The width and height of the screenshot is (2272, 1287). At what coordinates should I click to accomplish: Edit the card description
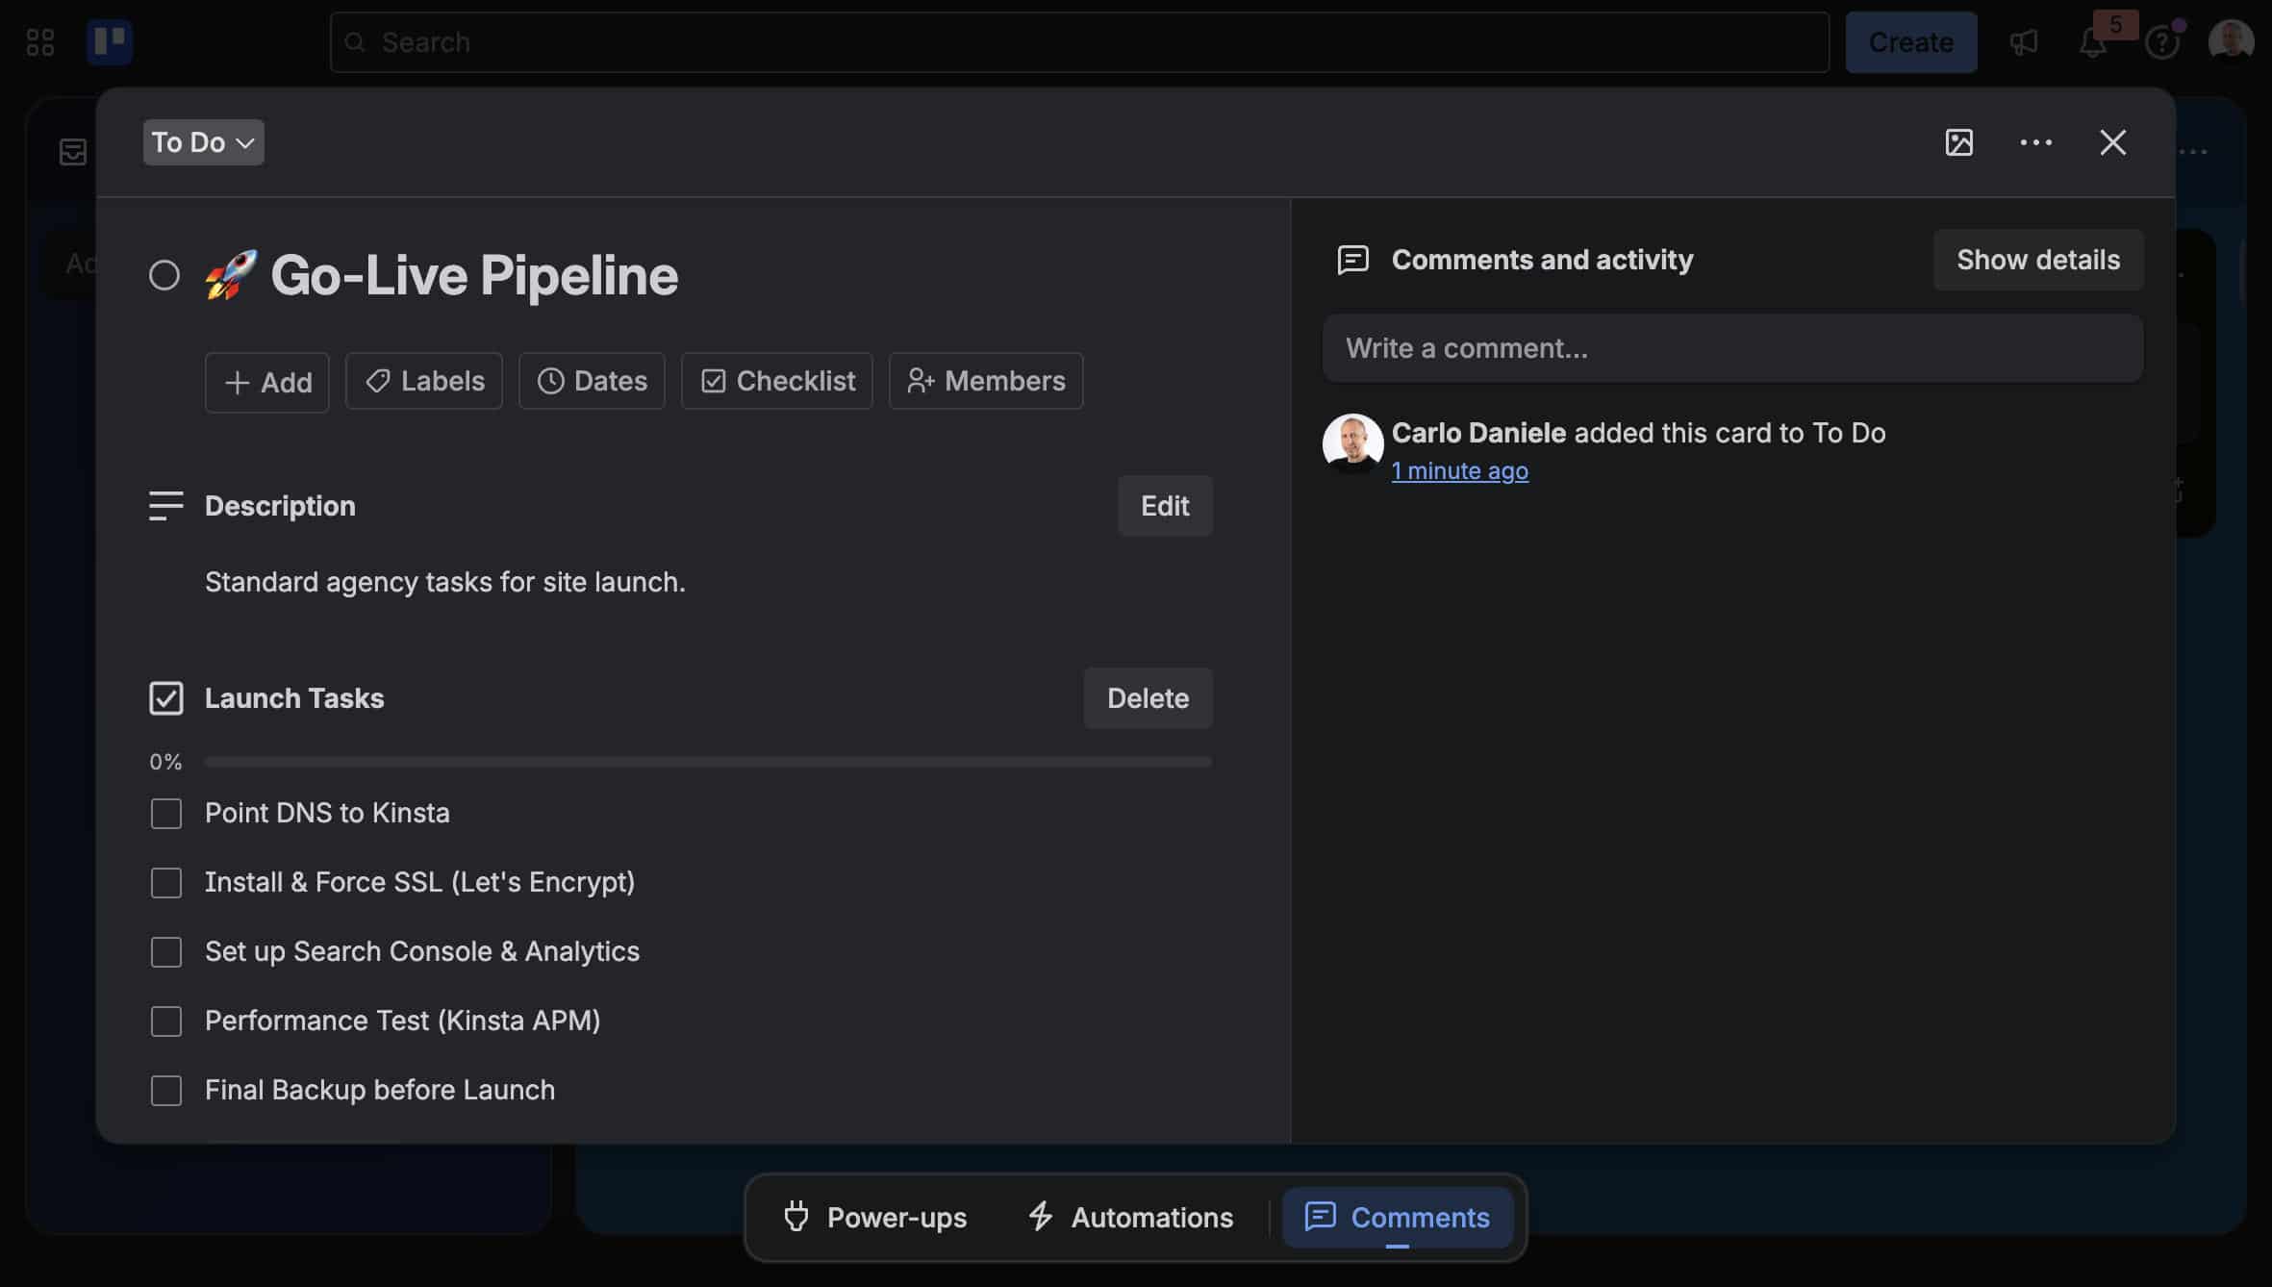click(x=1164, y=506)
